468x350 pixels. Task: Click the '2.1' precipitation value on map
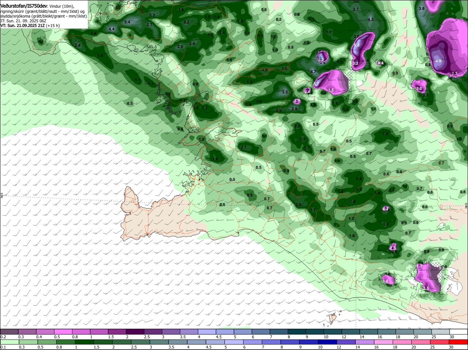tap(244, 147)
